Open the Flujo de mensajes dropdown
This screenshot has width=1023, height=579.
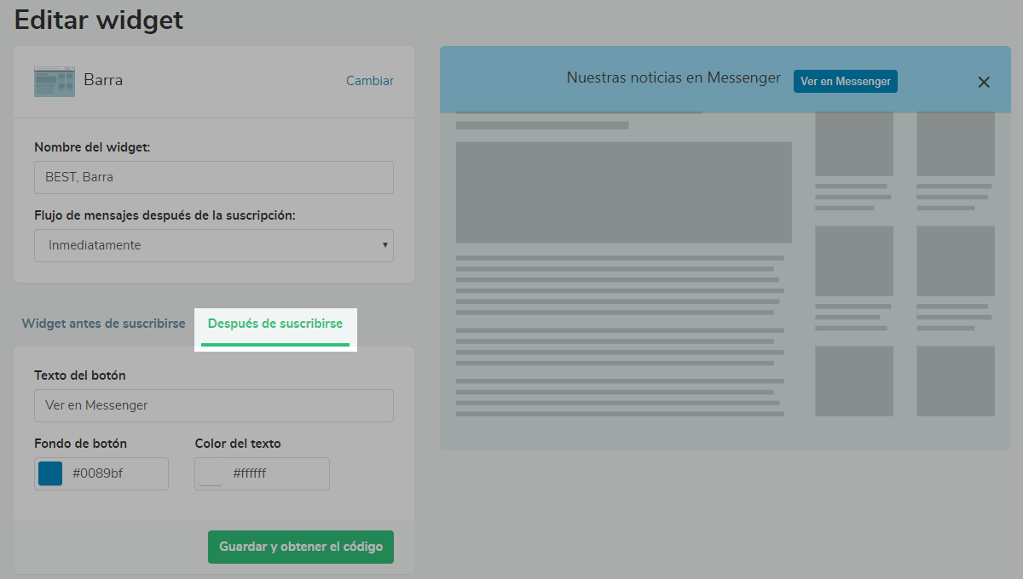(x=214, y=245)
